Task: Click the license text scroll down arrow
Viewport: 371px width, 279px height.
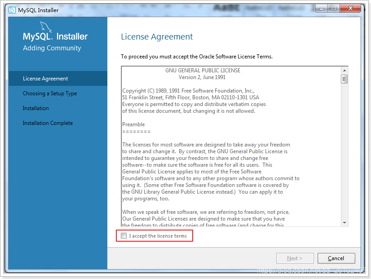Action: click(344, 223)
